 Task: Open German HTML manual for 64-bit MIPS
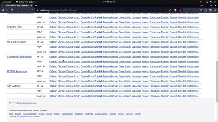coord(114,57)
